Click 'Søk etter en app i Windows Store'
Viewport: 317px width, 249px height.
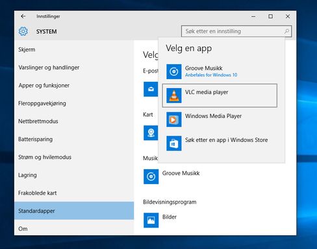(220, 143)
